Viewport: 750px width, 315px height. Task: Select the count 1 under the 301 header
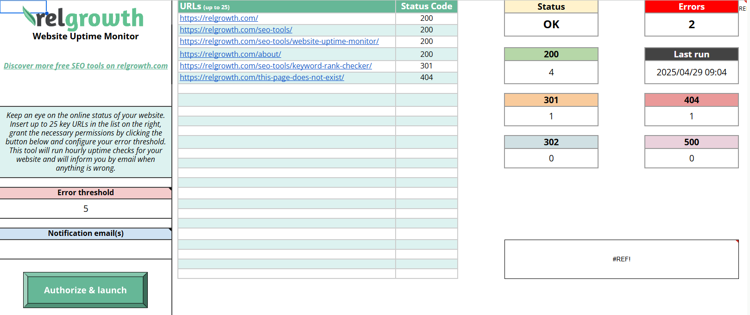tap(551, 116)
